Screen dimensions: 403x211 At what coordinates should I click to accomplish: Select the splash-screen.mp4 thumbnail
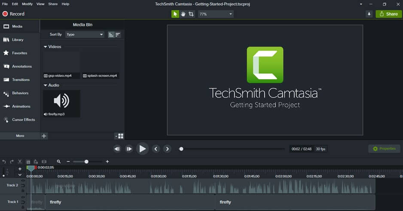[x=101, y=65]
